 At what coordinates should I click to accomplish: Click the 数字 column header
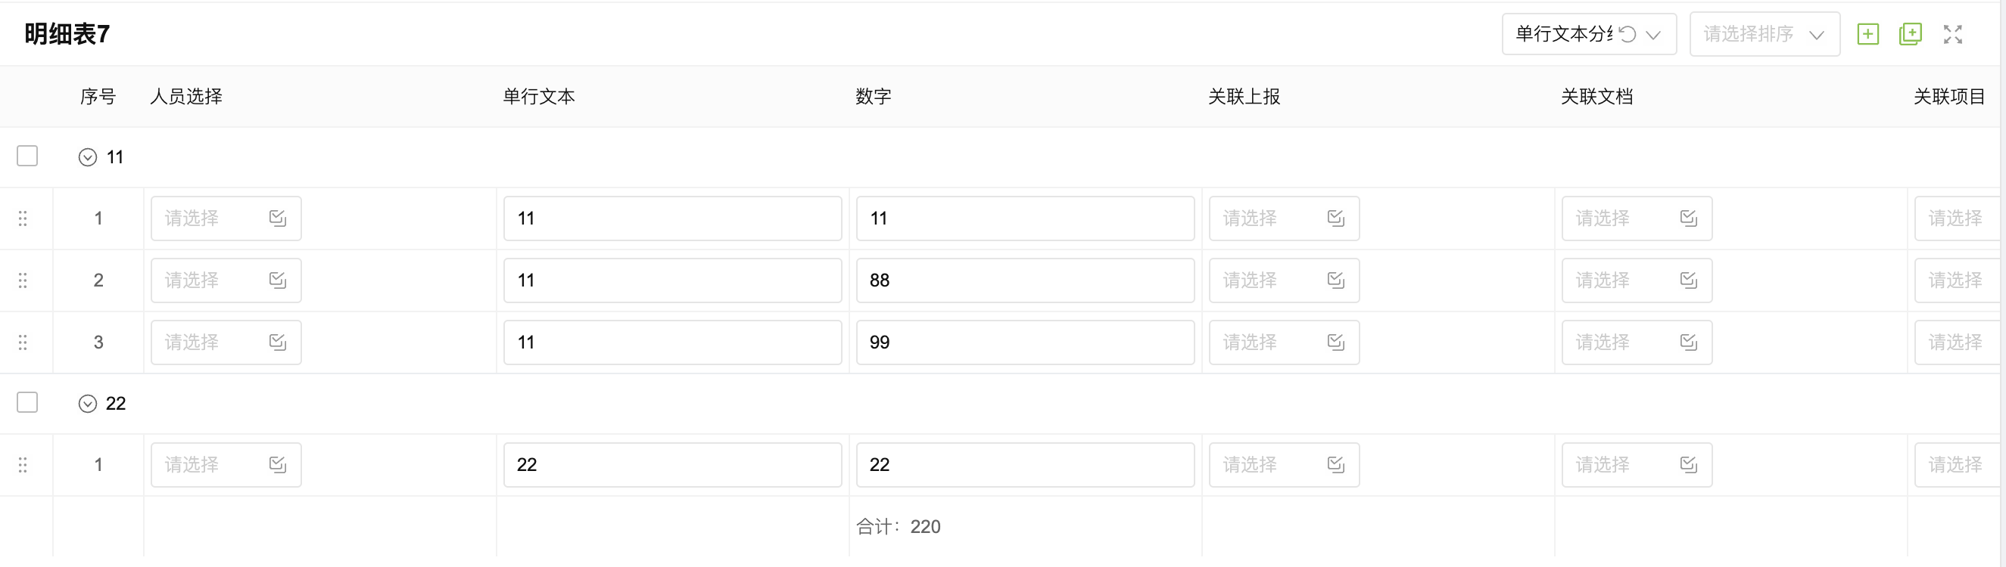(873, 97)
